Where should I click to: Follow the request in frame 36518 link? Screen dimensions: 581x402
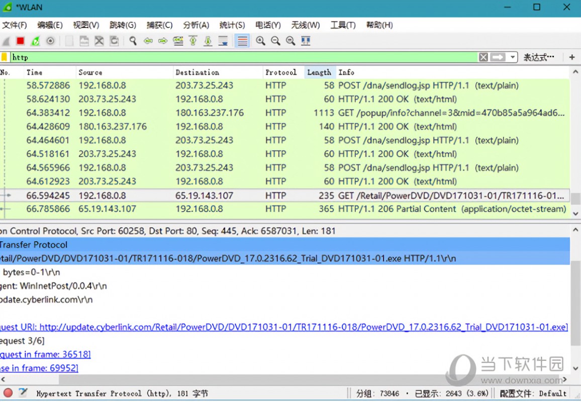click(45, 354)
